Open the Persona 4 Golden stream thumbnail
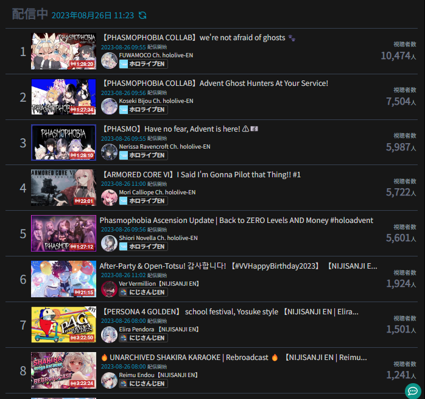Viewport: 425px width, 399px height. [x=63, y=325]
